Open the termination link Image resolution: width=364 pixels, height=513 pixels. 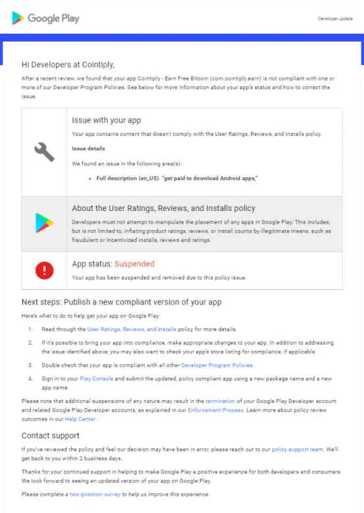(x=220, y=401)
